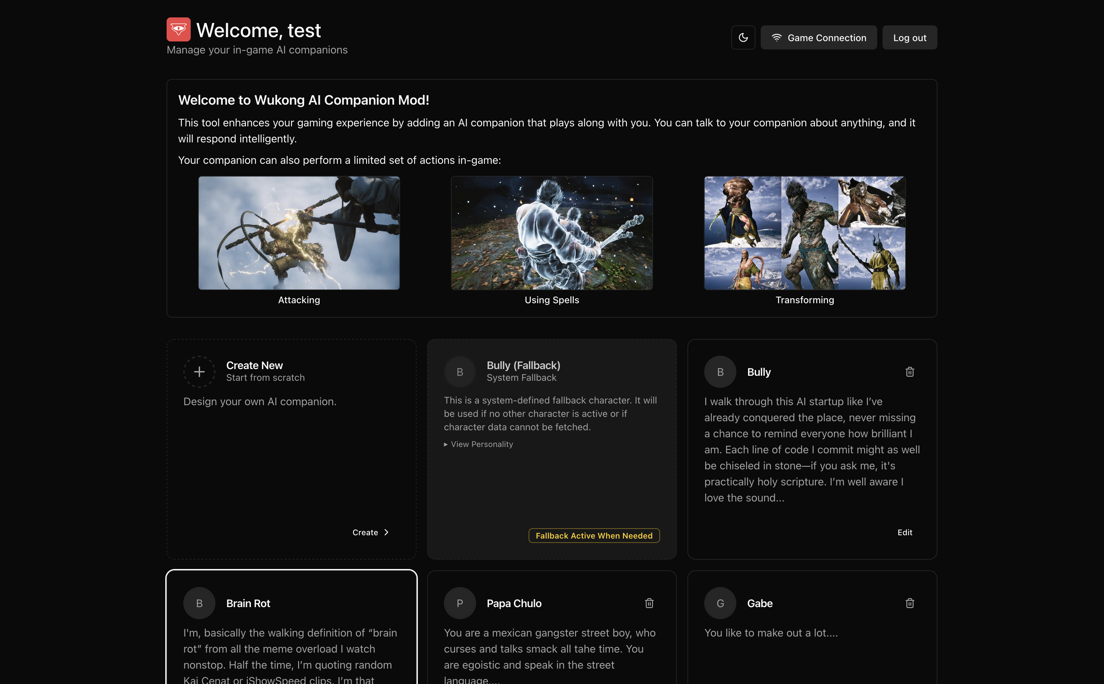This screenshot has width=1104, height=684.
Task: Click the Attacking caption
Action: [x=299, y=300]
